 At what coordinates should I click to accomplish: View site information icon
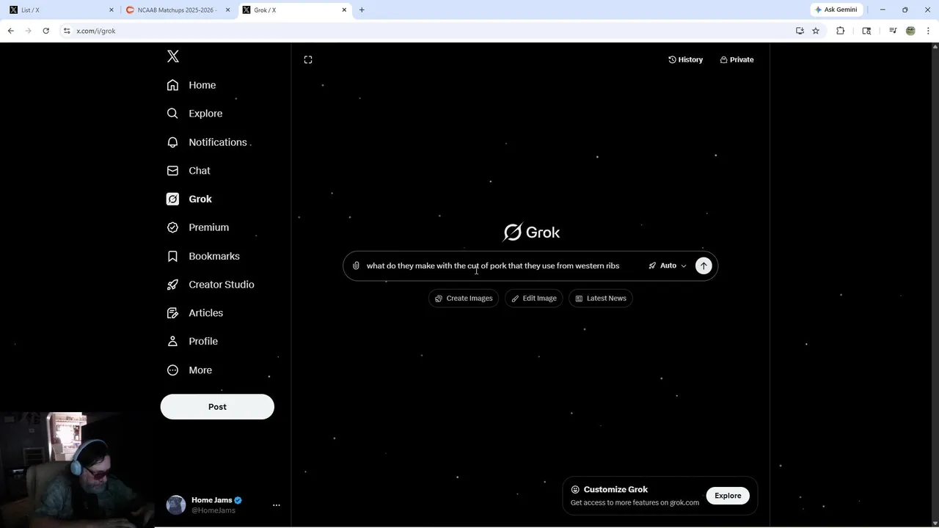click(67, 31)
